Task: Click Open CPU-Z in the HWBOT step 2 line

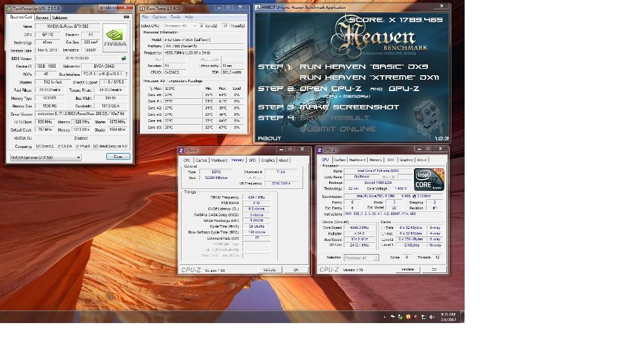Action: 332,89
